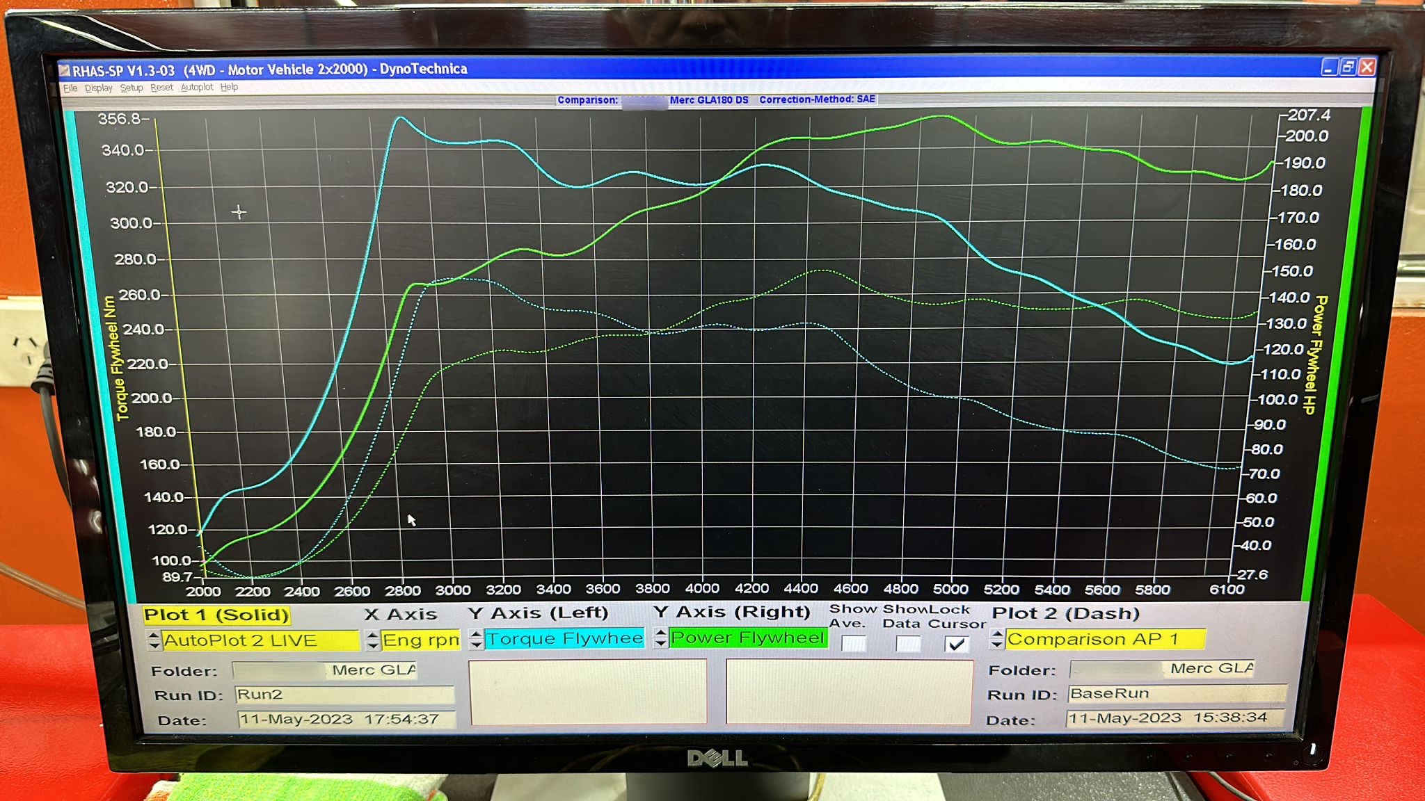Click the Y Axis Right Power Flywheel spinner arrows
1425x801 pixels.
pyautogui.click(x=660, y=637)
